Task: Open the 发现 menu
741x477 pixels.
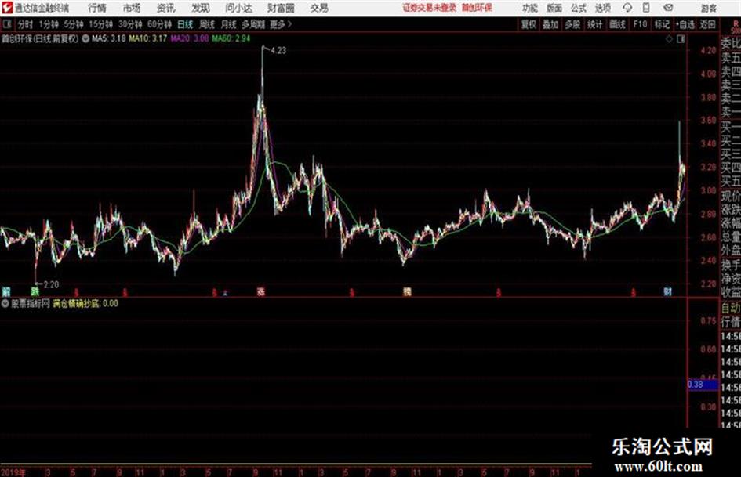Action: [x=201, y=8]
